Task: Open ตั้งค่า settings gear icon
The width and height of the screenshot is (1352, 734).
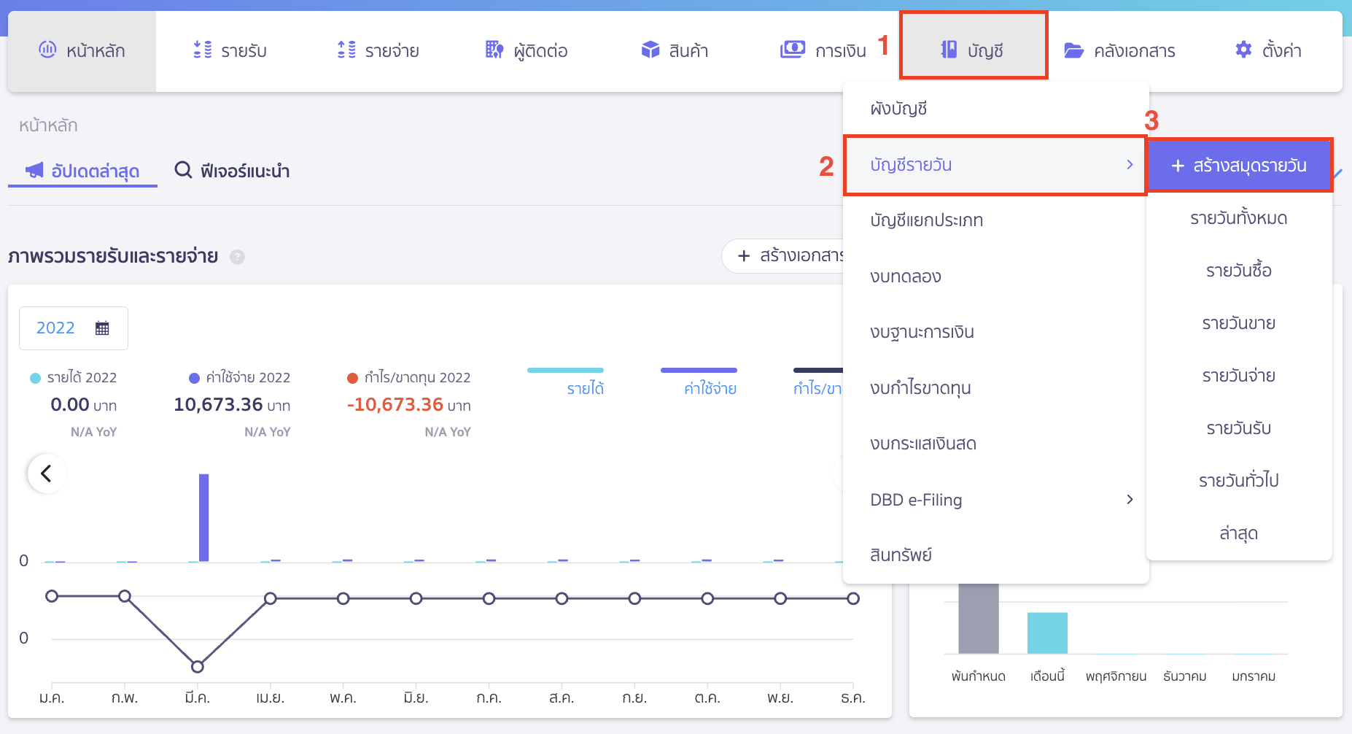Action: [1243, 50]
